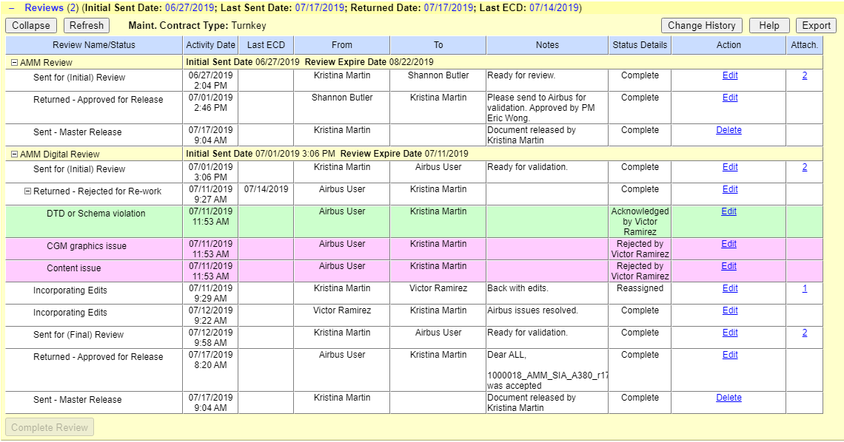Edit the row approved by PM Eric Wong
This screenshot has height=442, width=844.
pyautogui.click(x=730, y=98)
